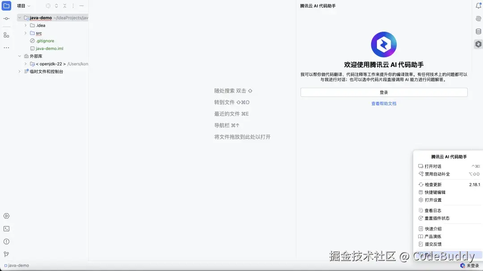483x271 pixels.
Task: Open the Commit tool window icon
Action: click(x=6, y=18)
